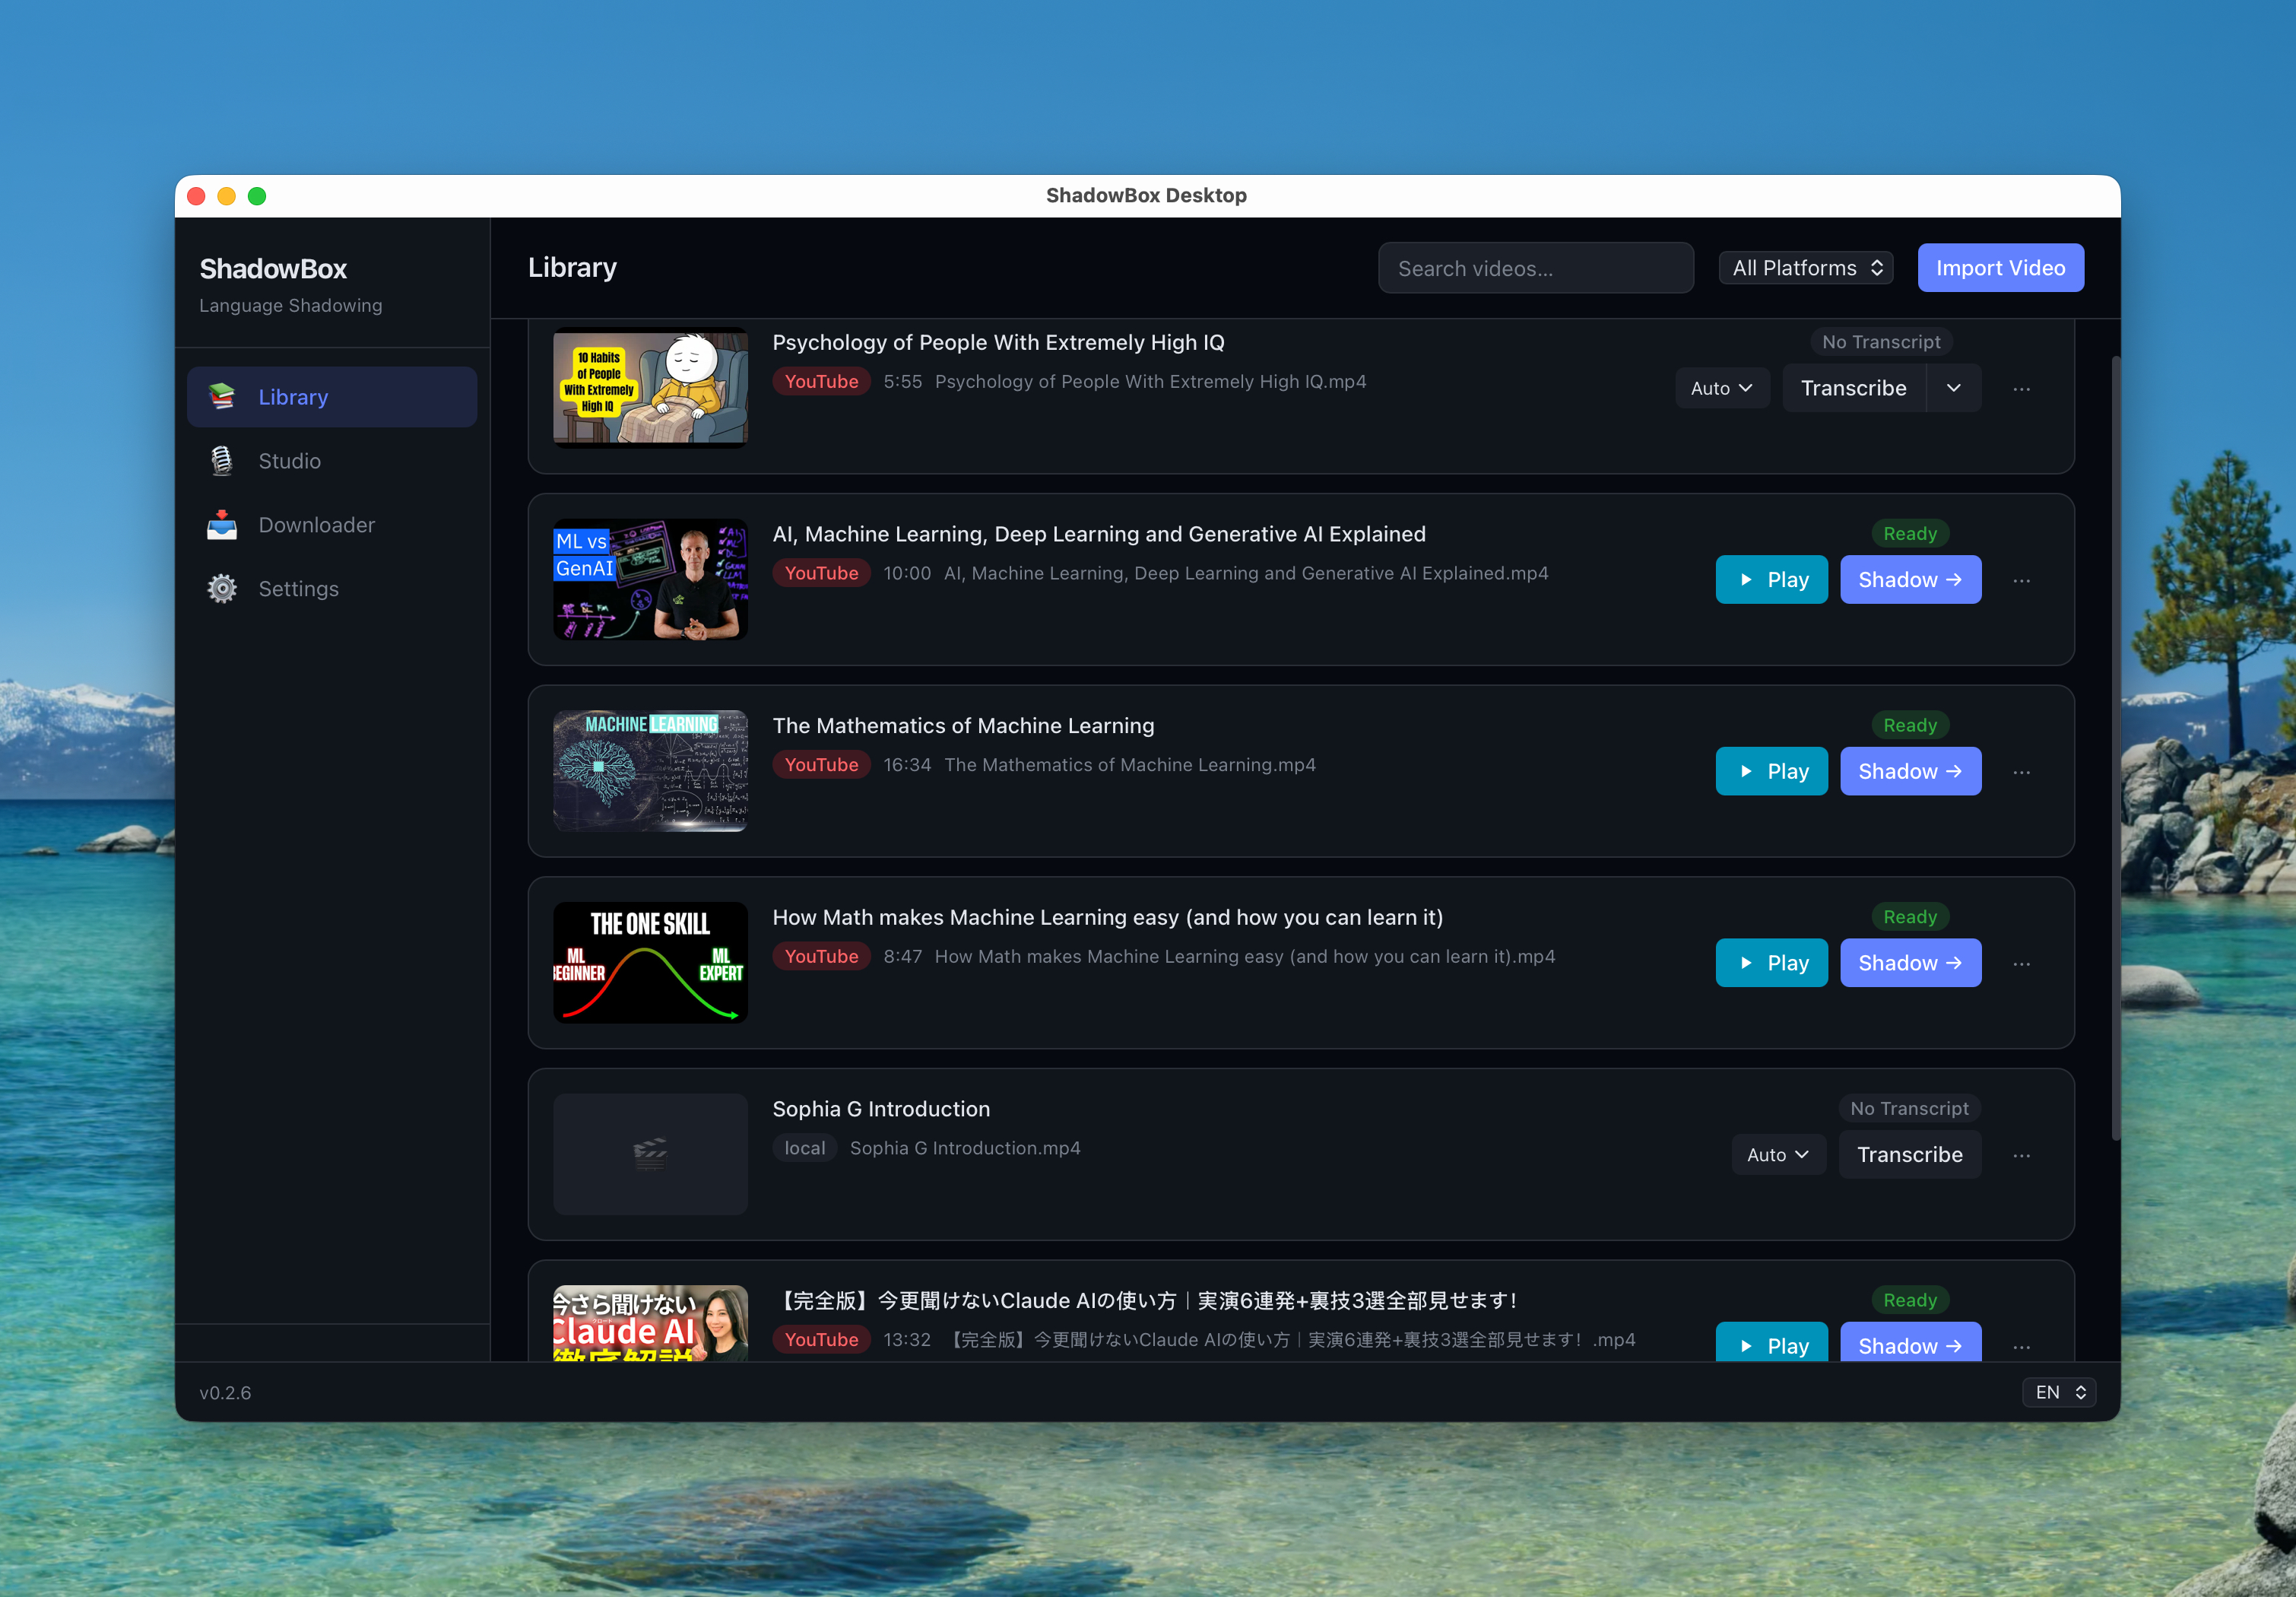Transcribe the Sophia G Introduction video

1910,1155
